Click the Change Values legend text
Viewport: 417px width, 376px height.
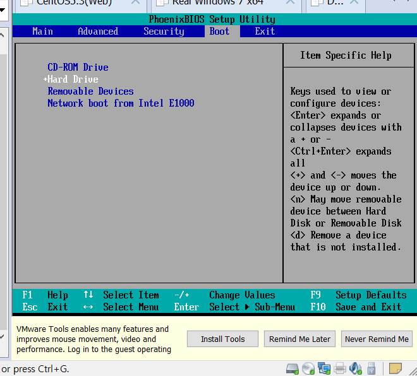tap(242, 295)
